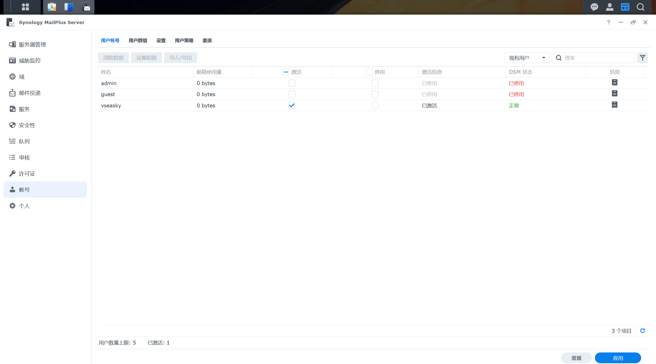
Task: Open 域 in the sidebar
Action: point(45,77)
